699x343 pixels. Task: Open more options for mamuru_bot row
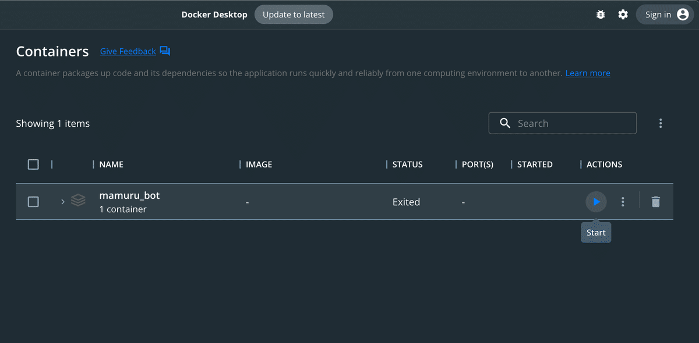point(623,202)
